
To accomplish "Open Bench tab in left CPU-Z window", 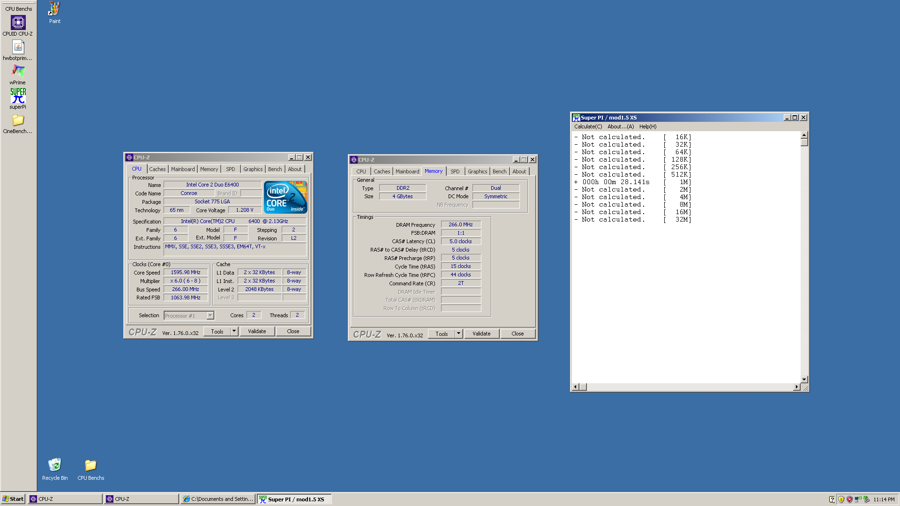I will 275,169.
